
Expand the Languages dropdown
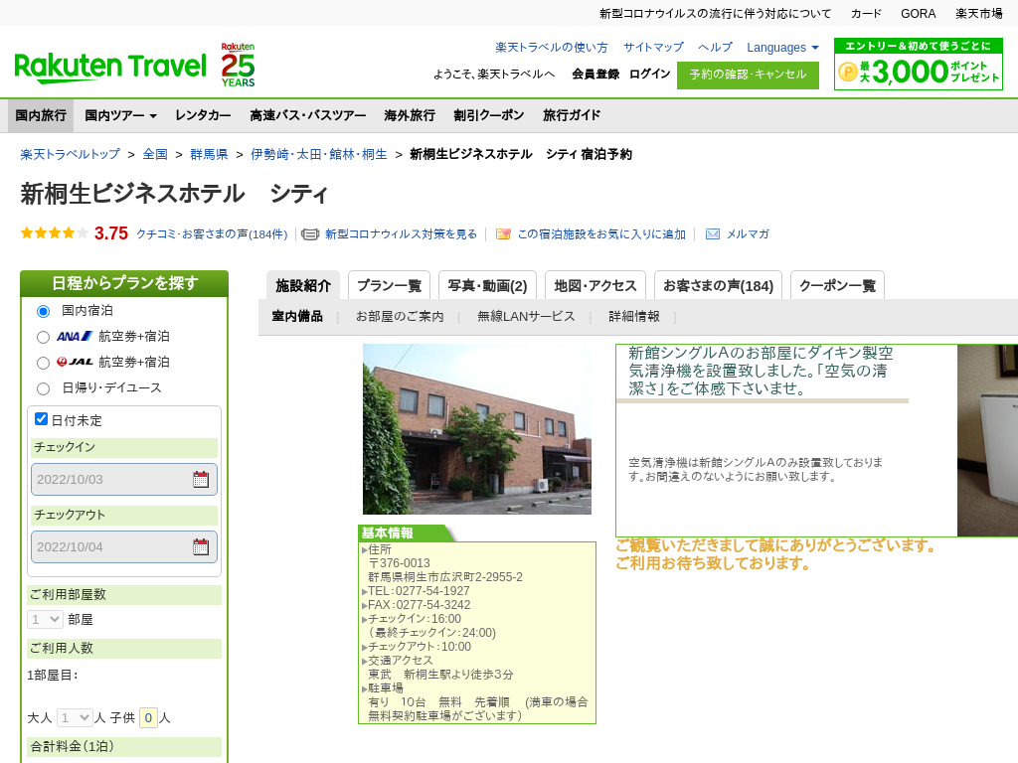click(x=782, y=48)
